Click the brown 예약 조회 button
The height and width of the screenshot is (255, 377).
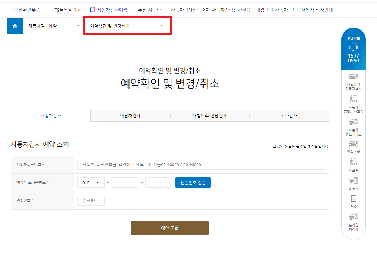coord(169,228)
